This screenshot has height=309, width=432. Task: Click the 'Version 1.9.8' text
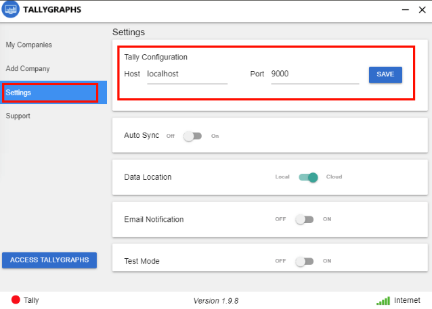[216, 301]
